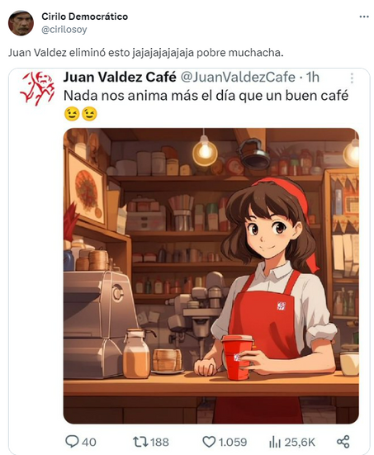Open the Cirilo Democrático display name

tap(85, 17)
